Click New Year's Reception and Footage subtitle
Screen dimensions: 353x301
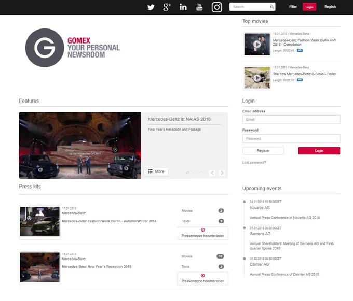[x=174, y=130]
